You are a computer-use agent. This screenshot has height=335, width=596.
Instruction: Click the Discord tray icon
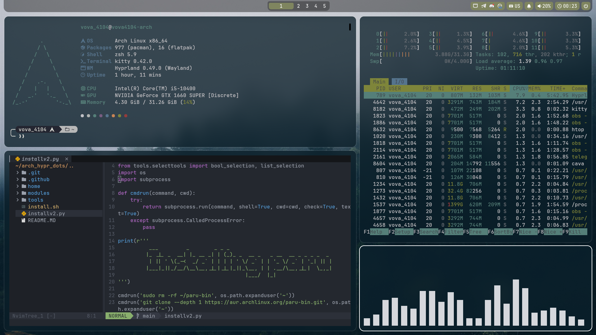(492, 6)
